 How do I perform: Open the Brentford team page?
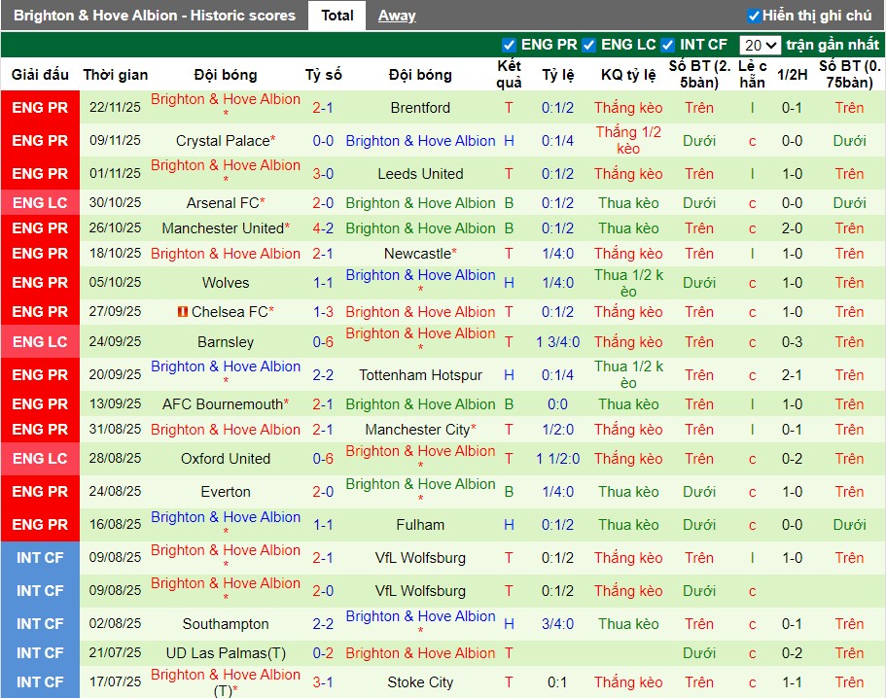[x=419, y=107]
